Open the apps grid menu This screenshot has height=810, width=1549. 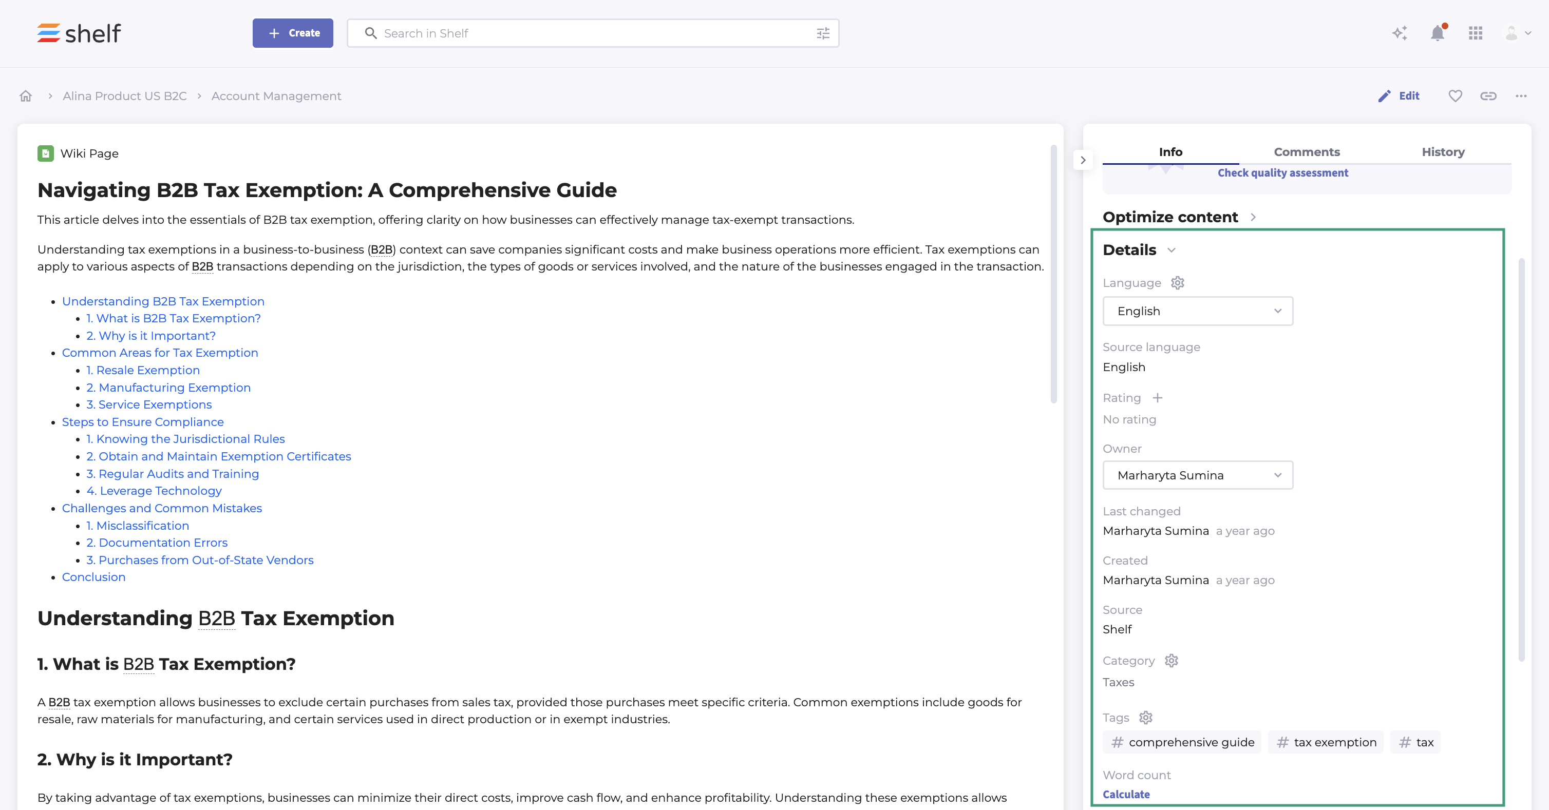1475,33
